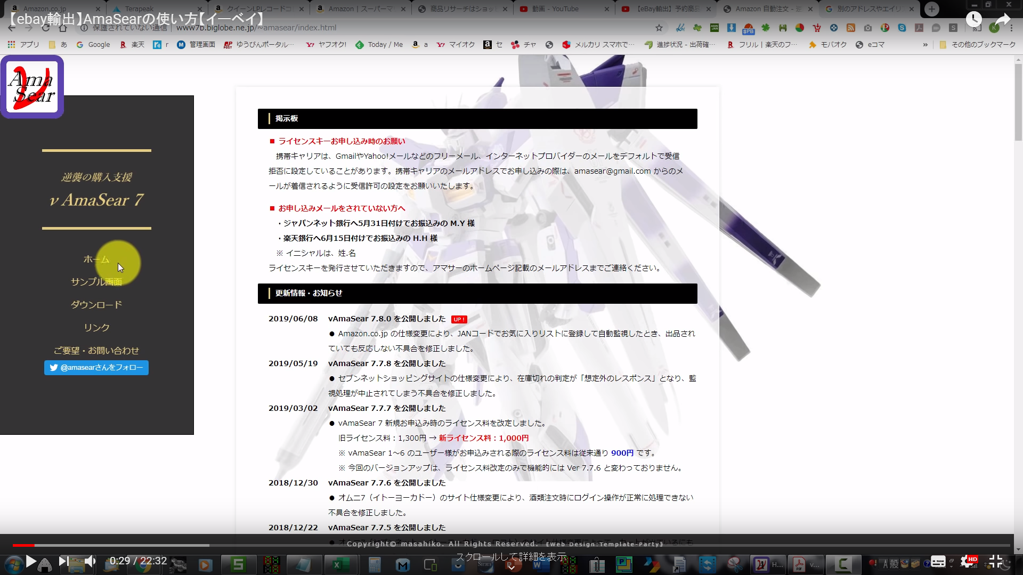The image size is (1023, 575).
Task: Open the マイオク bookmark
Action: point(456,45)
